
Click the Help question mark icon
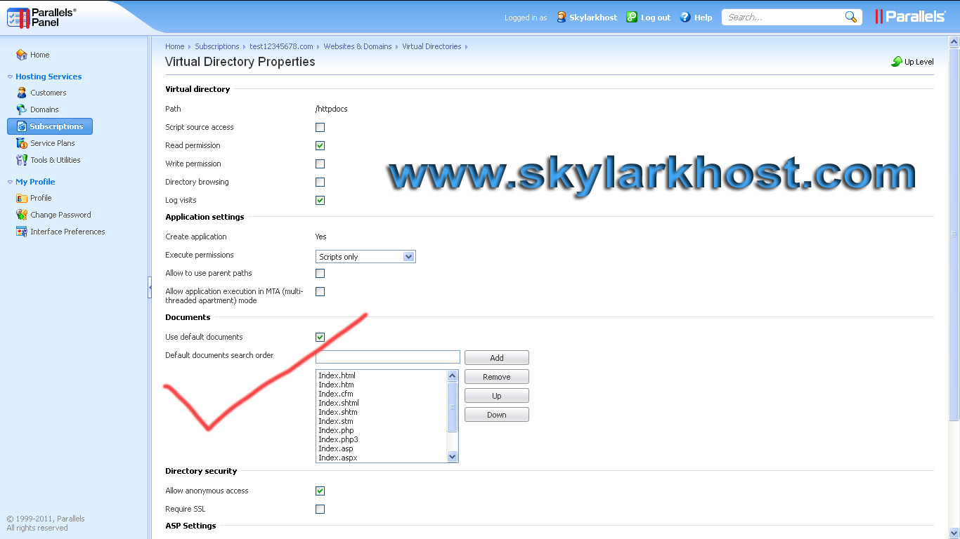click(x=685, y=17)
